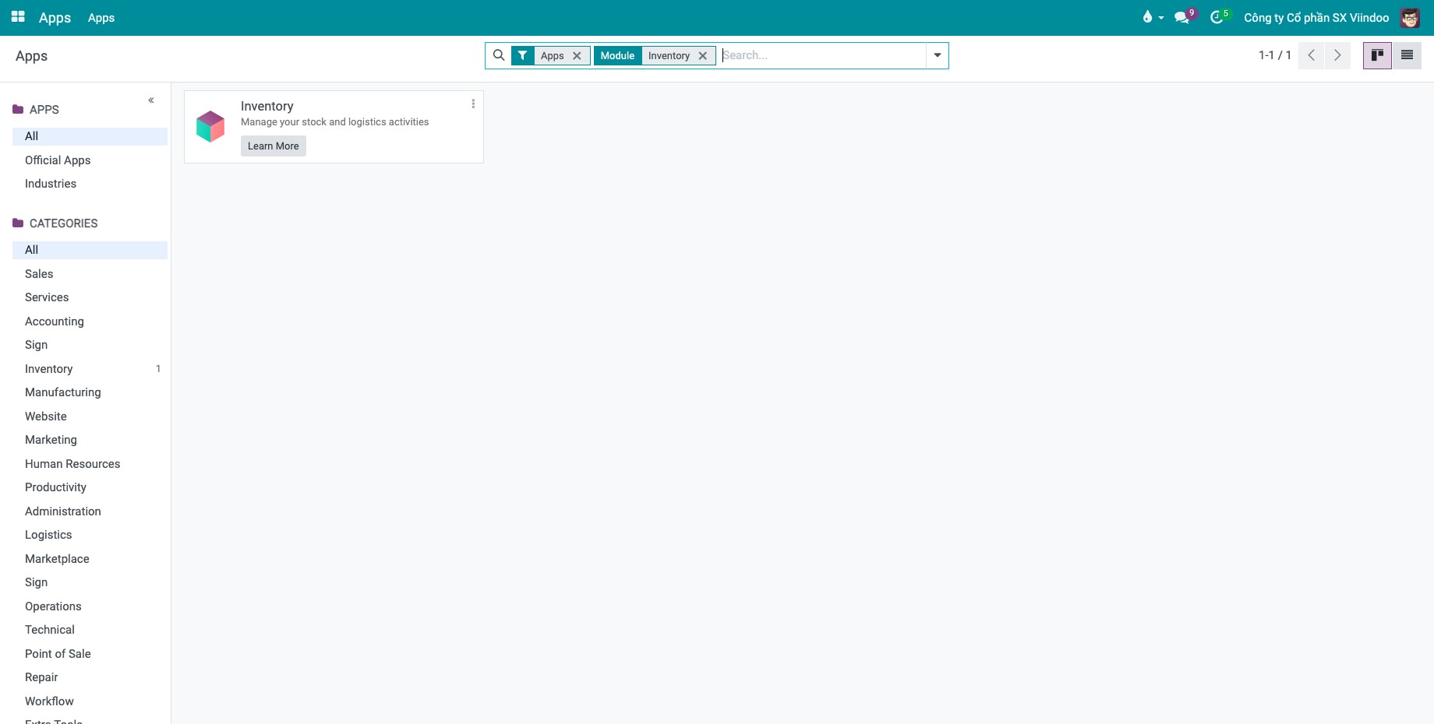Click in the Search input field
1434x724 pixels.
[822, 55]
